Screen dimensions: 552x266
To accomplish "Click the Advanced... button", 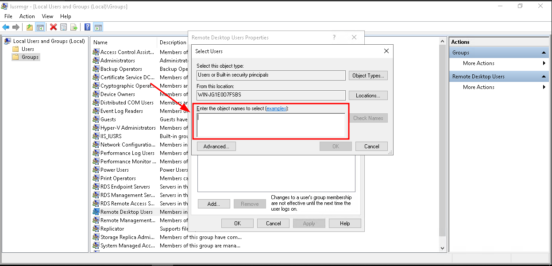I will (216, 146).
